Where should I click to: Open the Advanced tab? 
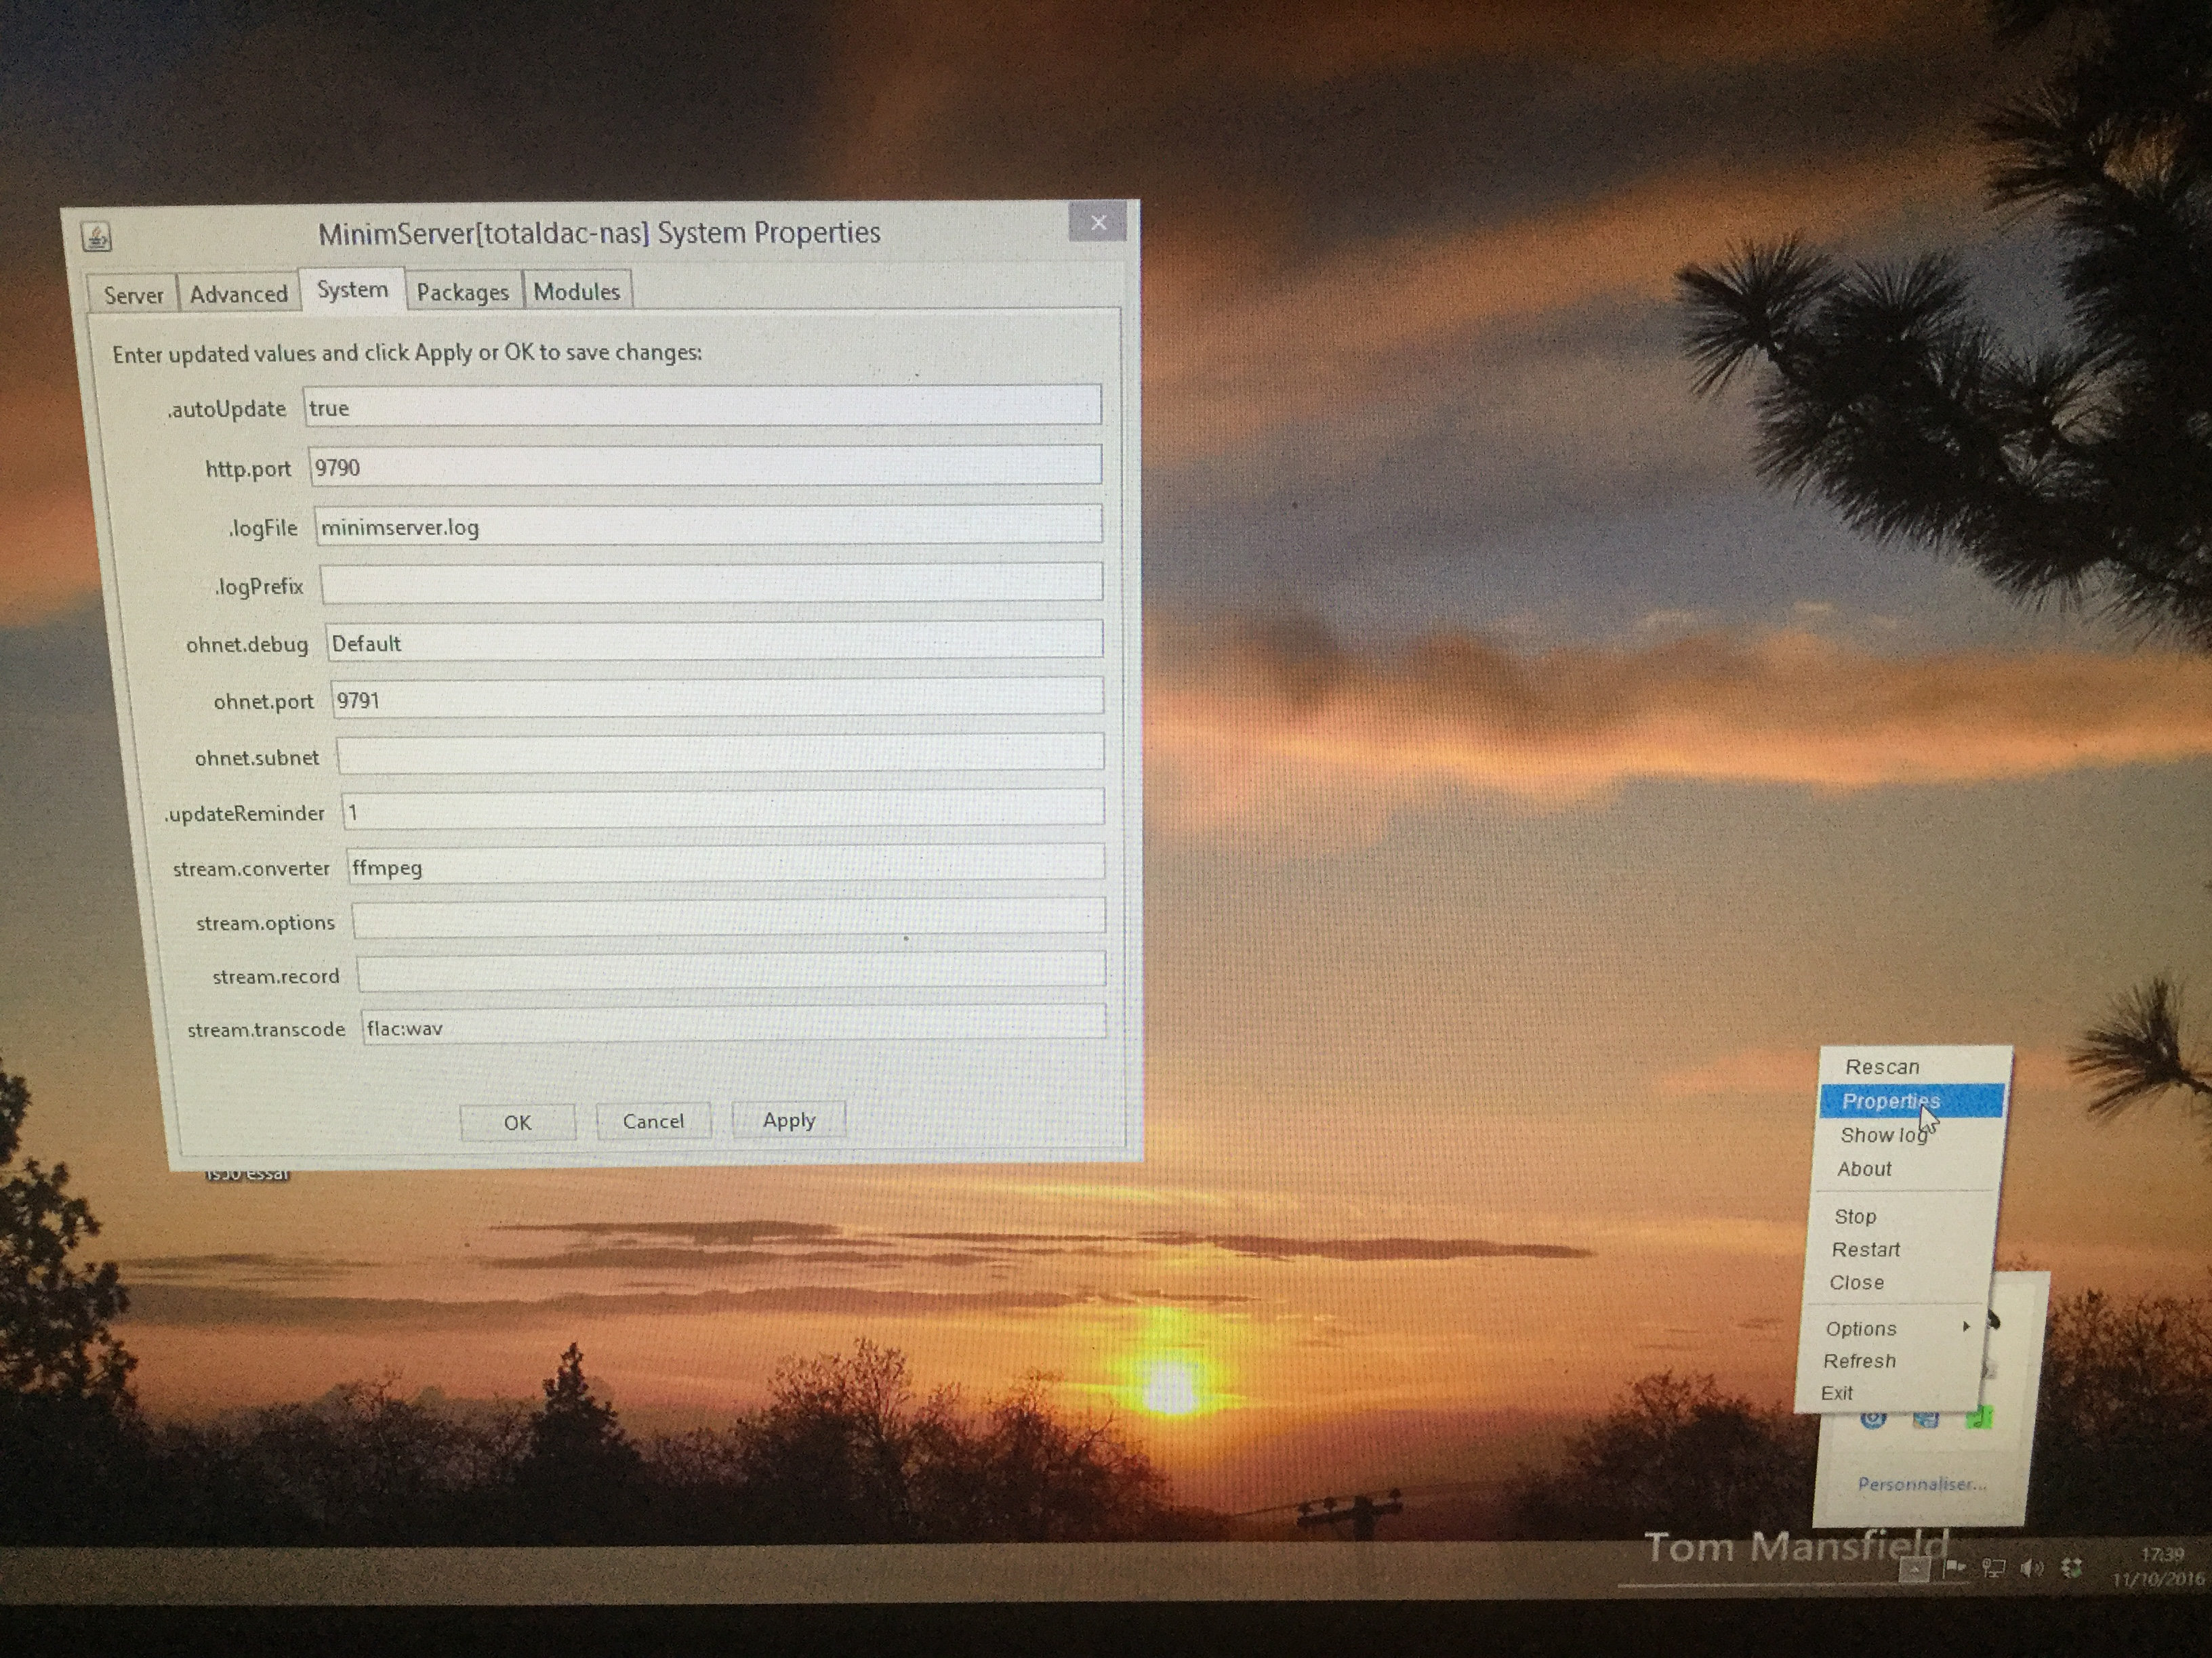point(238,294)
